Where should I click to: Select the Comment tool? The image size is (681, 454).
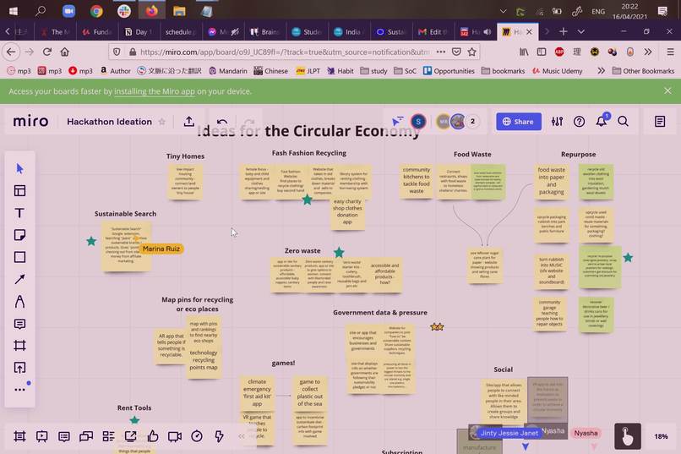19,324
